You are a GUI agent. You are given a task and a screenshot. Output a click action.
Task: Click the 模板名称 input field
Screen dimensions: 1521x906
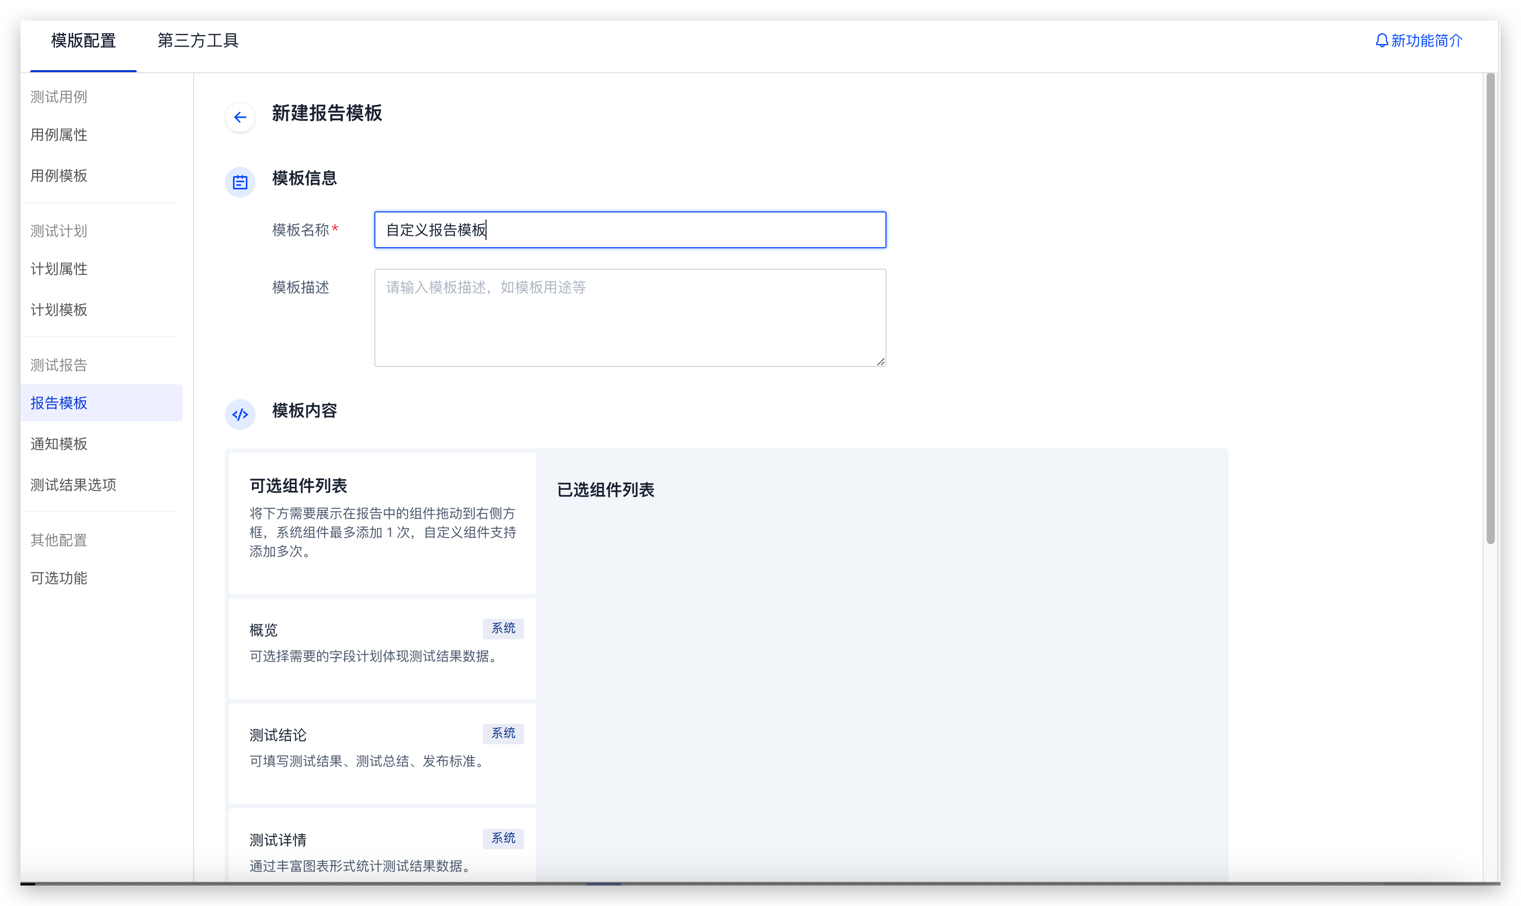(x=630, y=230)
